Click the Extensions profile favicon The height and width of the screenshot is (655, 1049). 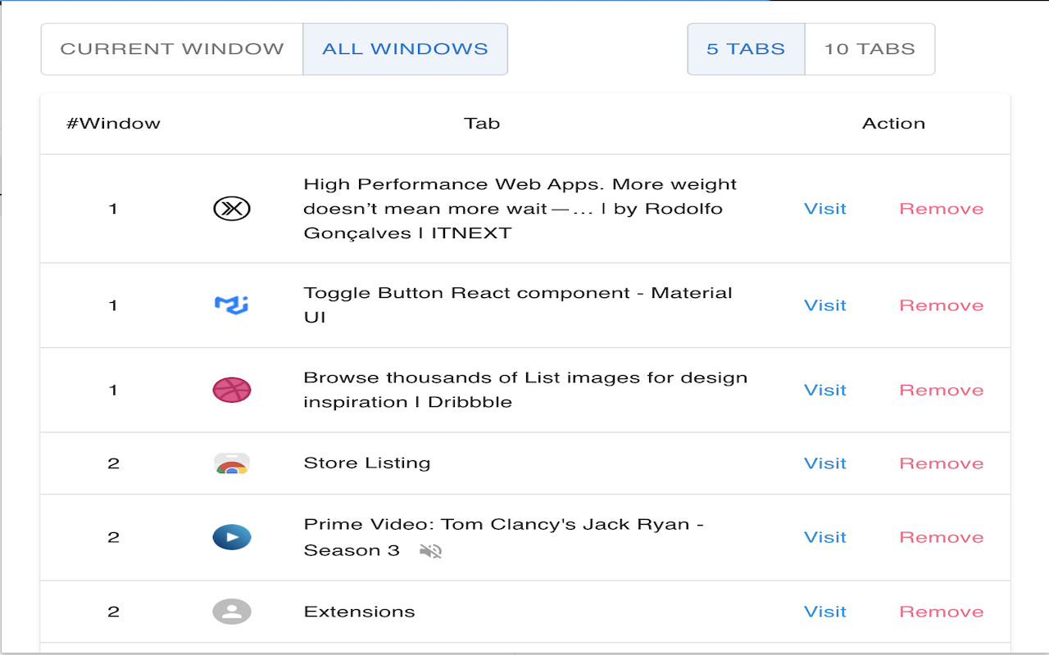[x=232, y=611]
